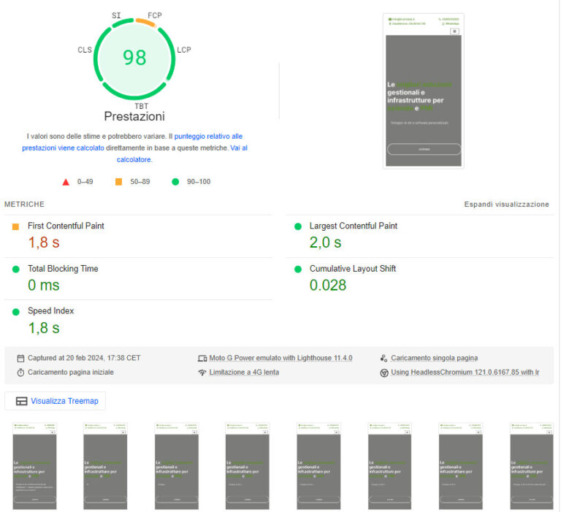Select the fourth filmstrip screenshot thumbnail
Image resolution: width=561 pixels, height=512 pixels.
(247, 466)
